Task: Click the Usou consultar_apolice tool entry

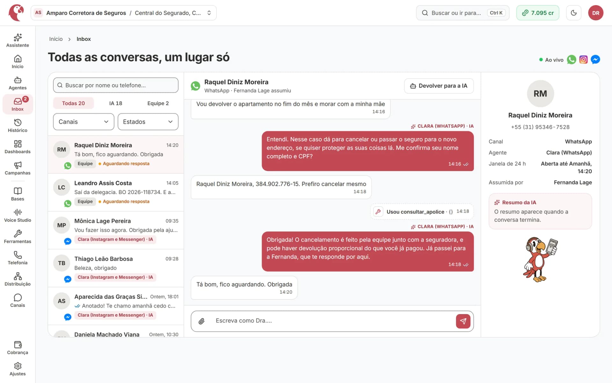Action: point(422,212)
